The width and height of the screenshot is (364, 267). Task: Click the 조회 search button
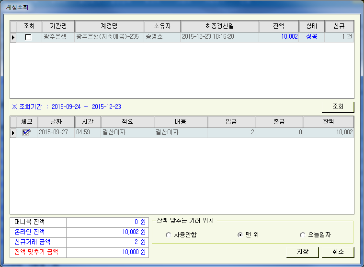pos(338,107)
